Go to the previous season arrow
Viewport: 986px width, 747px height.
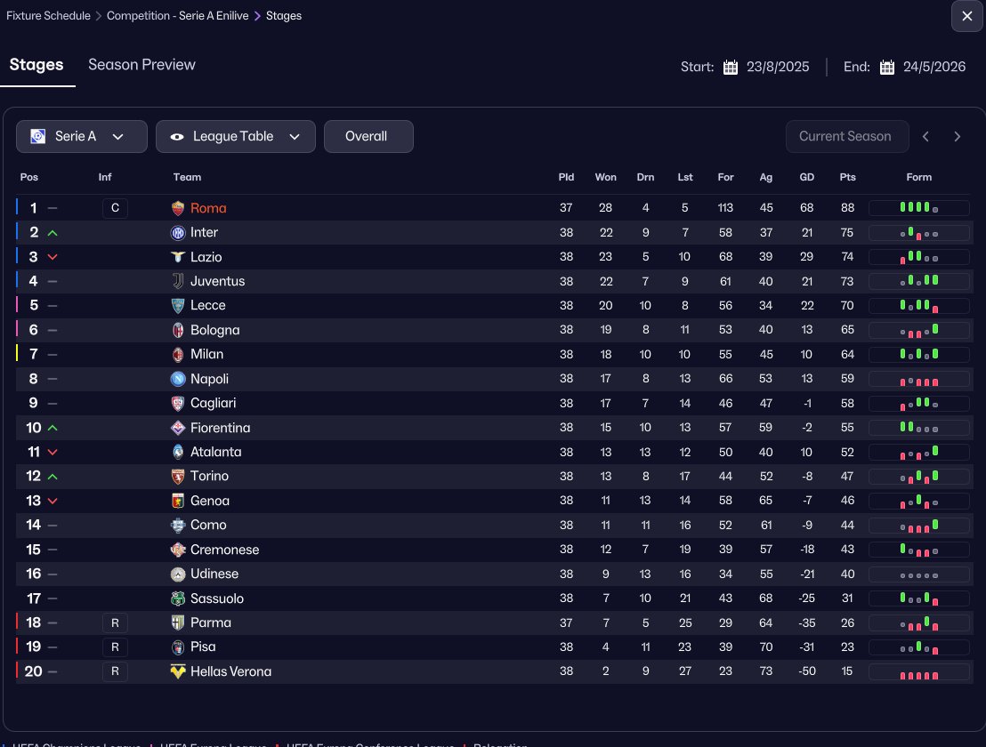[925, 136]
